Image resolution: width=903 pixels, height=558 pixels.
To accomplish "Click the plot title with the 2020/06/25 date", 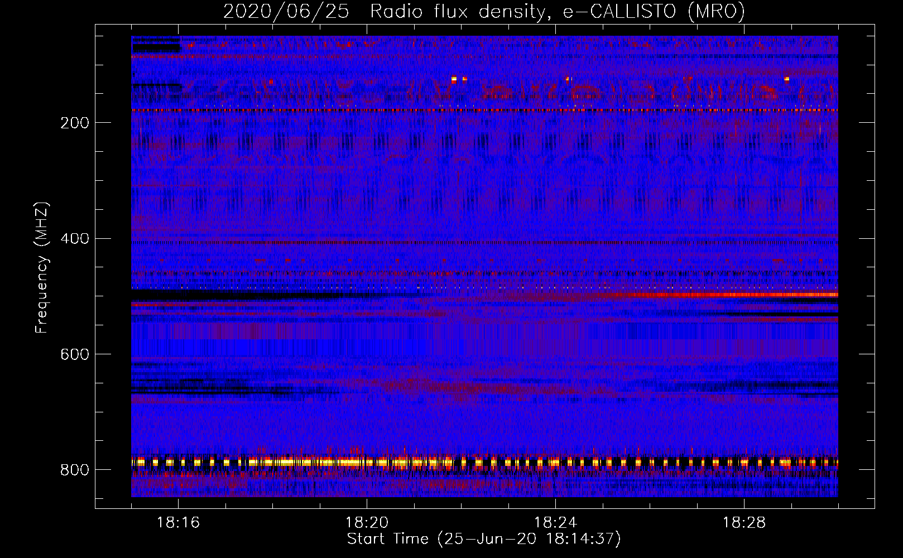I will pyautogui.click(x=484, y=11).
